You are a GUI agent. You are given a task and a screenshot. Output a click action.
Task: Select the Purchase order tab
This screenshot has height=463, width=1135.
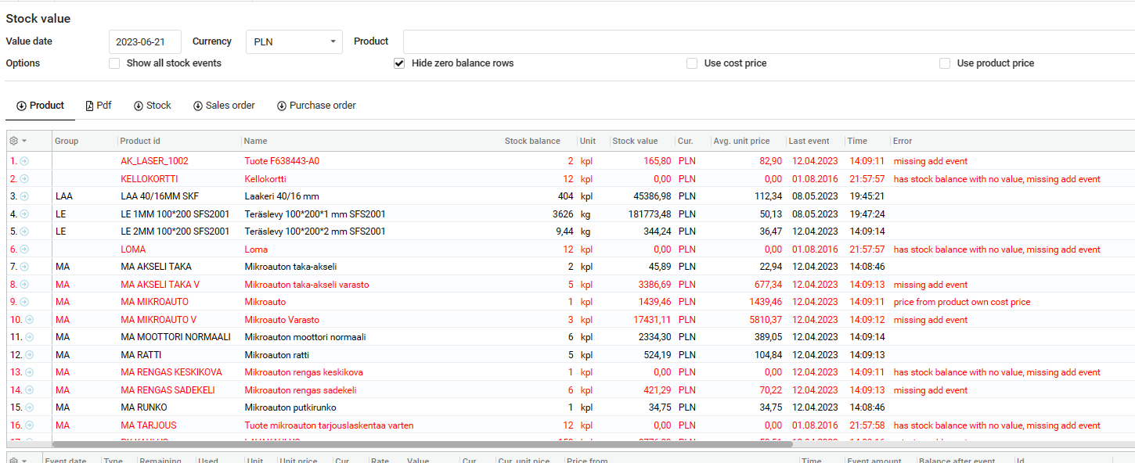click(x=316, y=106)
